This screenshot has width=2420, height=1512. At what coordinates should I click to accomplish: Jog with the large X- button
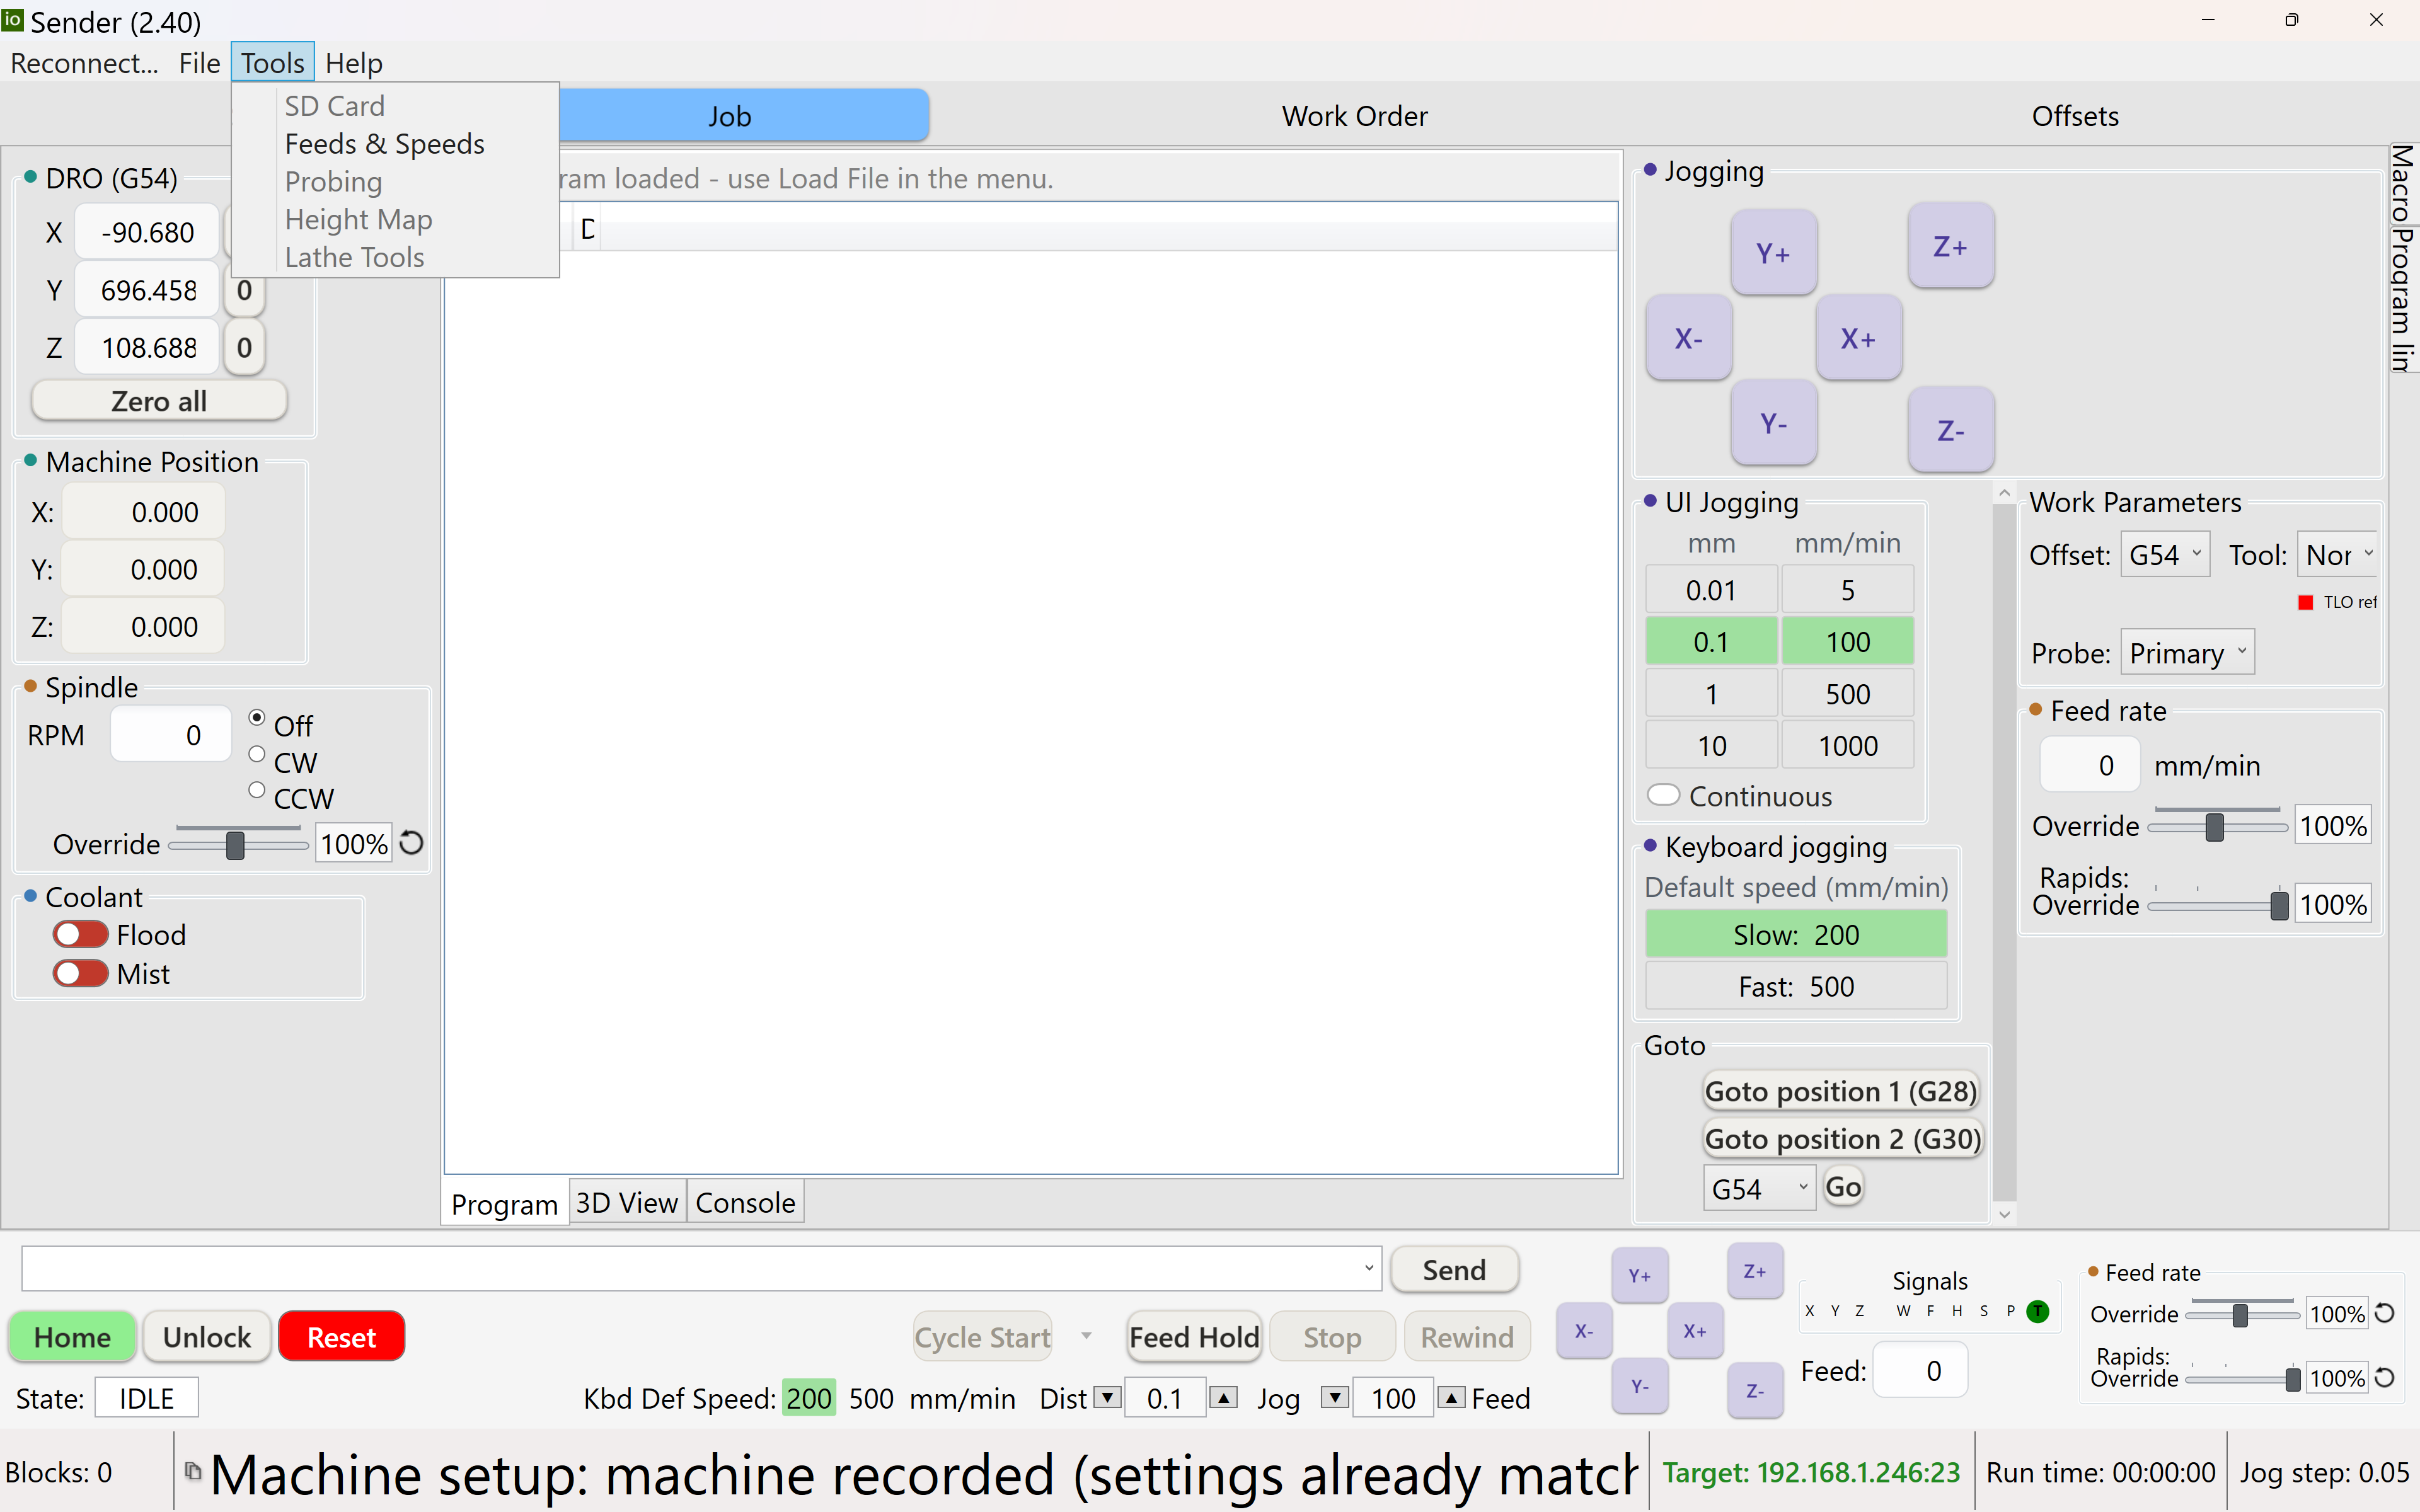(x=1688, y=338)
